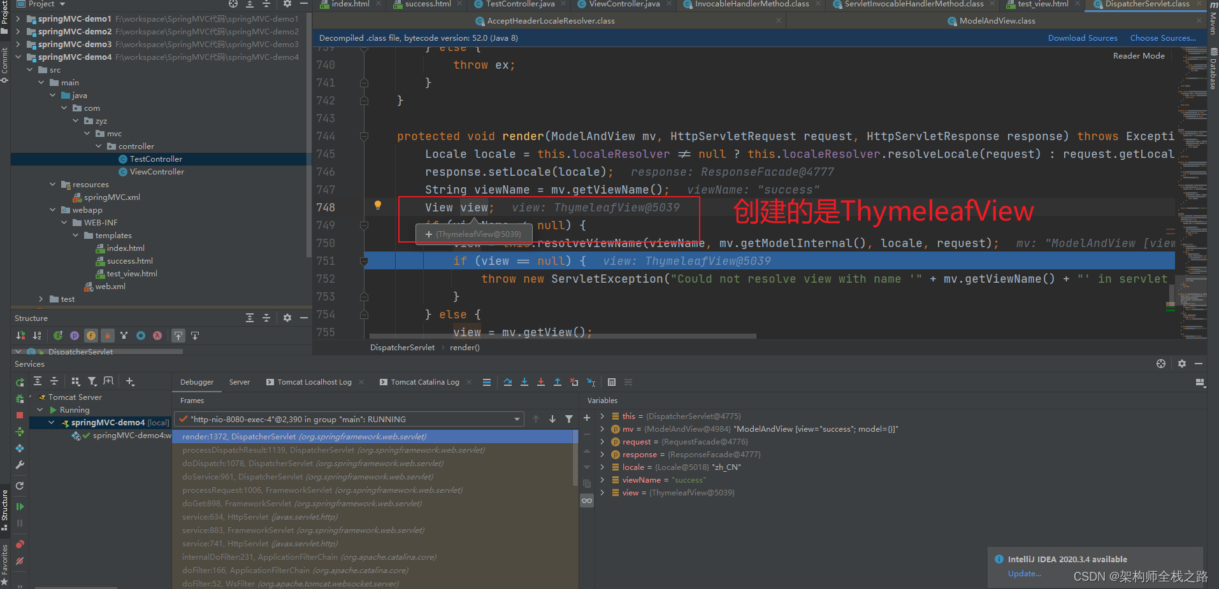Expand the 'mv' variable node
1219x589 pixels.
[x=602, y=429]
